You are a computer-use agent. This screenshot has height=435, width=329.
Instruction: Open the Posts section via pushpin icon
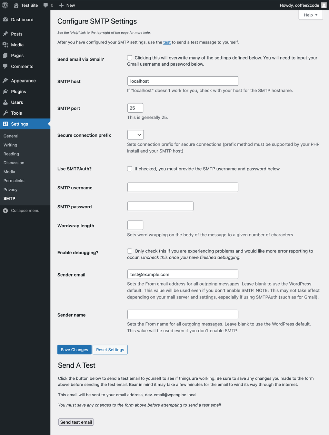click(6, 34)
